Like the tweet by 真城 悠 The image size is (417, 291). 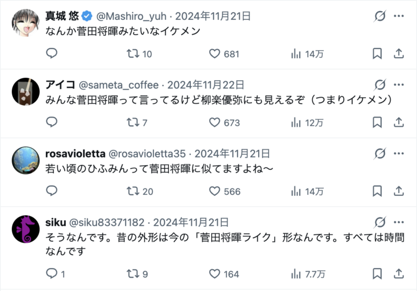pyautogui.click(x=215, y=53)
